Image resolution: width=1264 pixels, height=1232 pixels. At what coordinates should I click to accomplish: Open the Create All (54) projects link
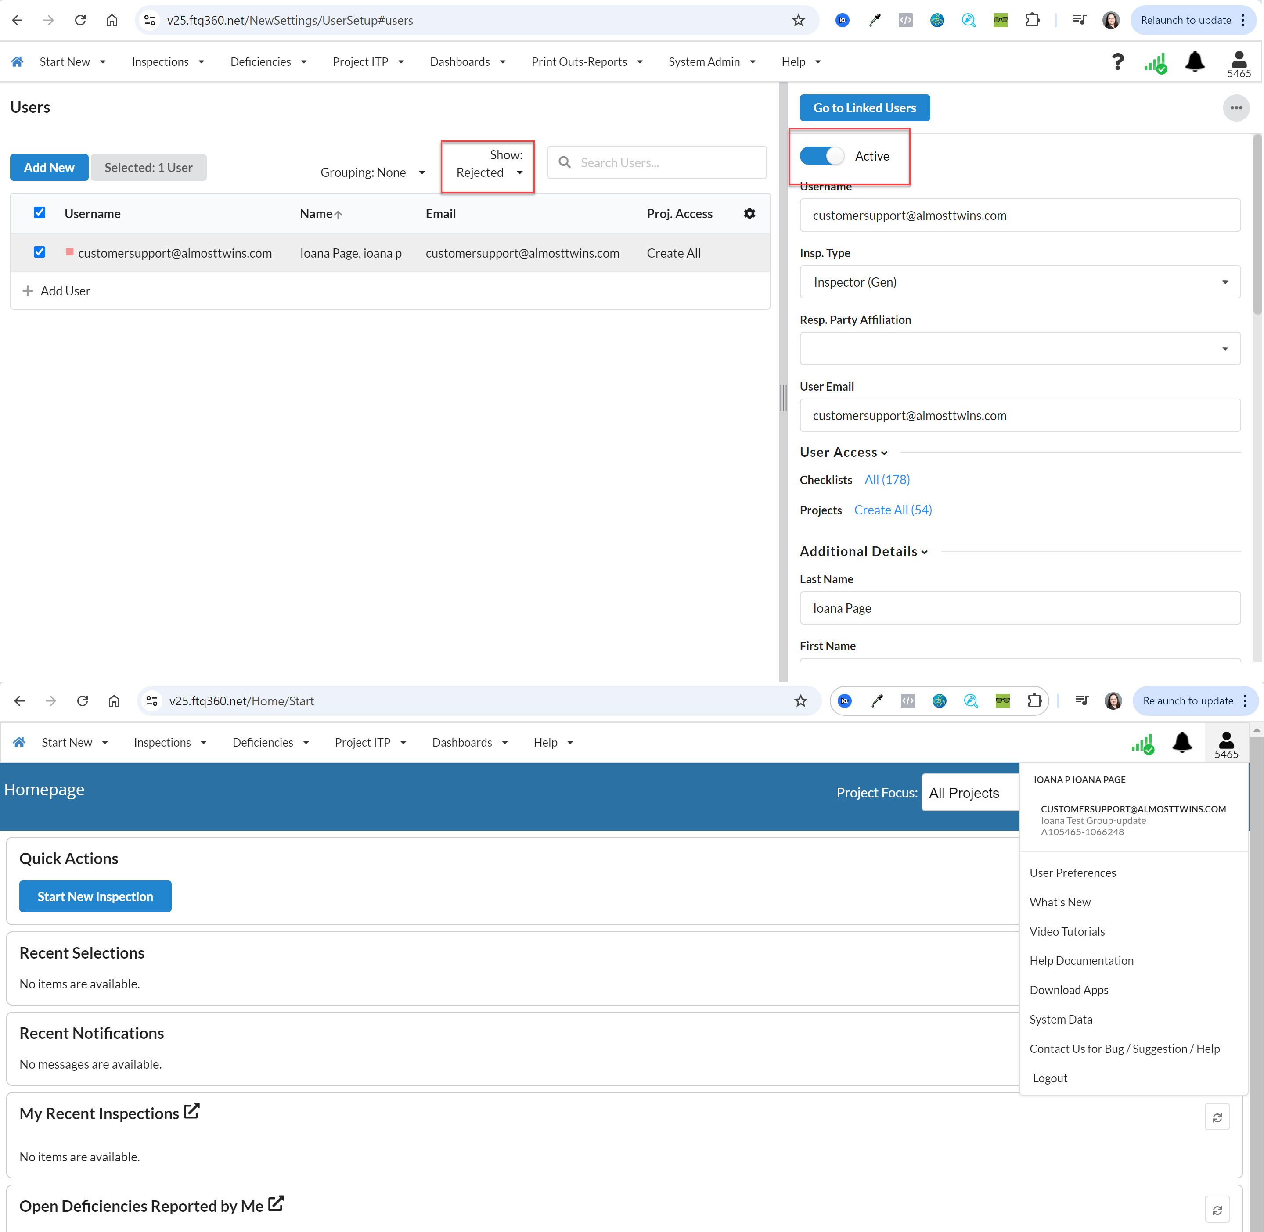click(x=893, y=510)
